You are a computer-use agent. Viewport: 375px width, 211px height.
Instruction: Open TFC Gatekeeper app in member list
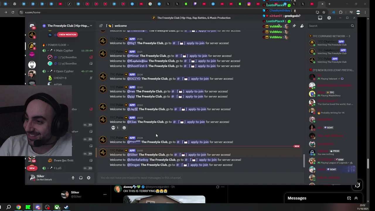[x=331, y=52]
